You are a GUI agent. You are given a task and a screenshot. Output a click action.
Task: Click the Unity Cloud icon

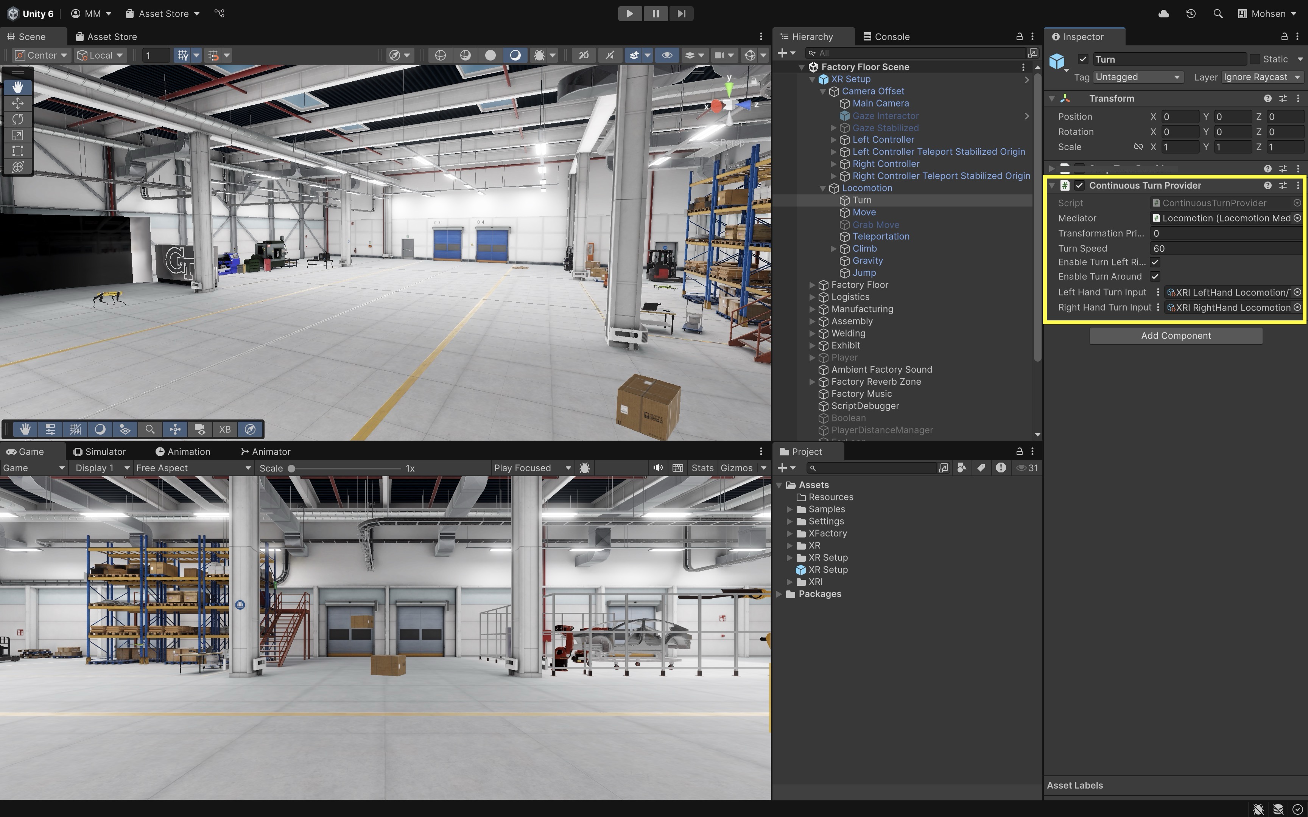pos(1164,14)
